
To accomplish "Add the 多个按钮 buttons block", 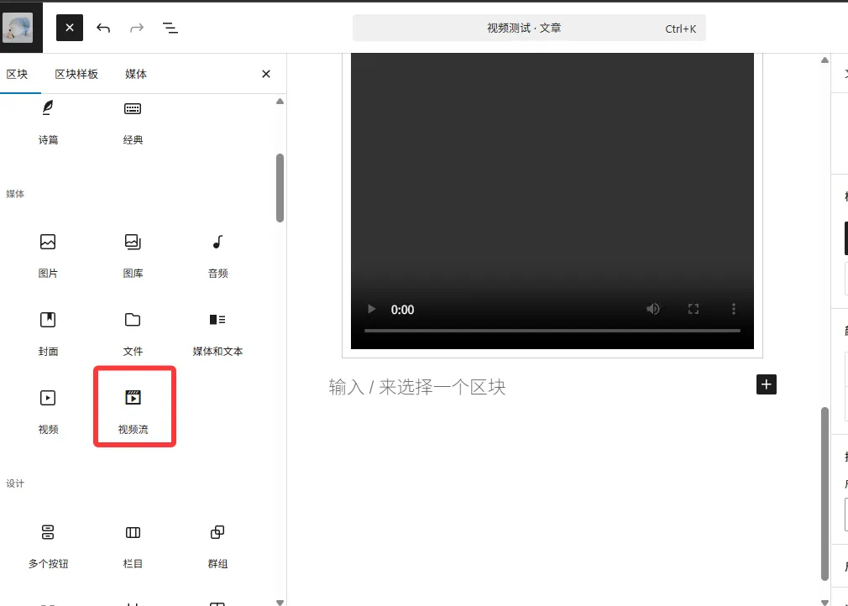I will (x=48, y=542).
